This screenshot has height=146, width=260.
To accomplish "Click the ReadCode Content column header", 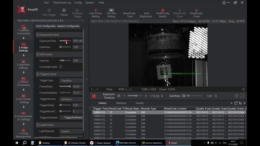I will pyautogui.click(x=180, y=109).
